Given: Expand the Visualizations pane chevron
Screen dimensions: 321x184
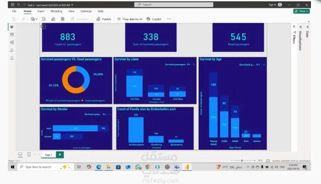Looking at the screenshot, I should tap(301, 27).
